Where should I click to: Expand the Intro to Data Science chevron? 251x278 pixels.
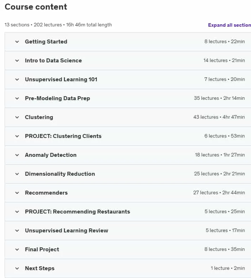(x=17, y=61)
